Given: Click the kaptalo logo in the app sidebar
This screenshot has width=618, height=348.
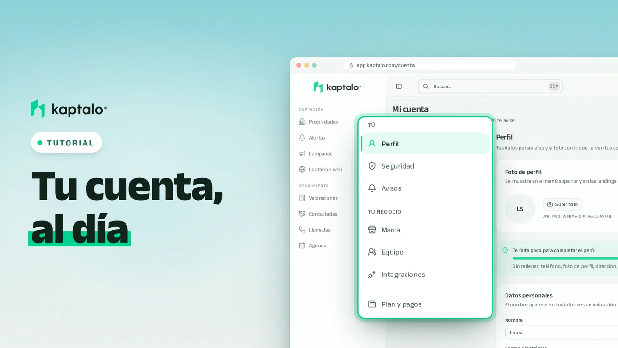Looking at the screenshot, I should (x=337, y=87).
